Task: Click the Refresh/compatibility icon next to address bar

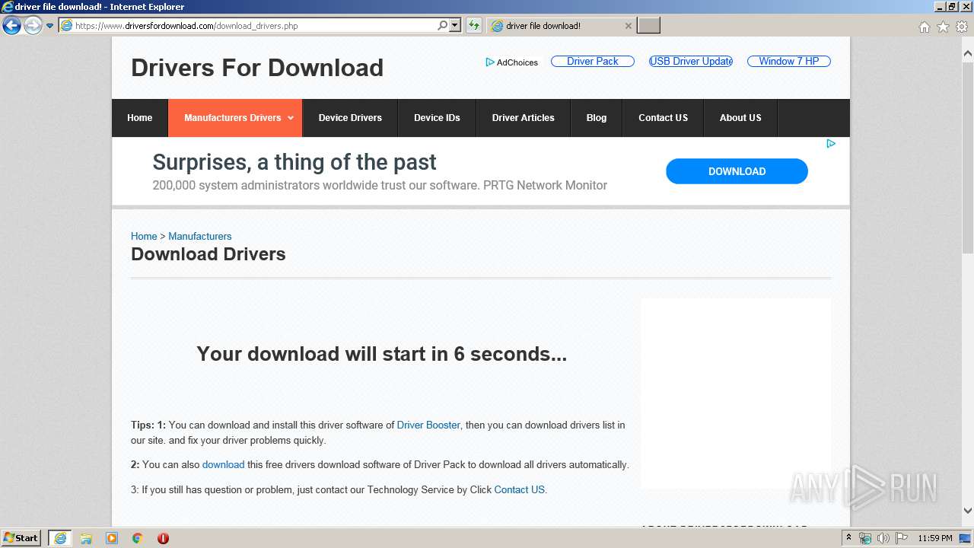Action: (x=474, y=26)
